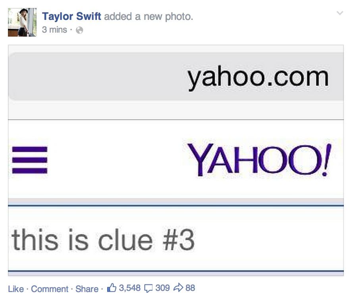
Task: Open Taylor Swift profile picture thumbnail
Action: point(22,22)
